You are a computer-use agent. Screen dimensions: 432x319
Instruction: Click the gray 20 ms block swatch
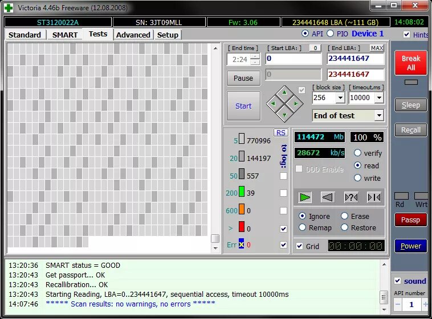click(241, 156)
